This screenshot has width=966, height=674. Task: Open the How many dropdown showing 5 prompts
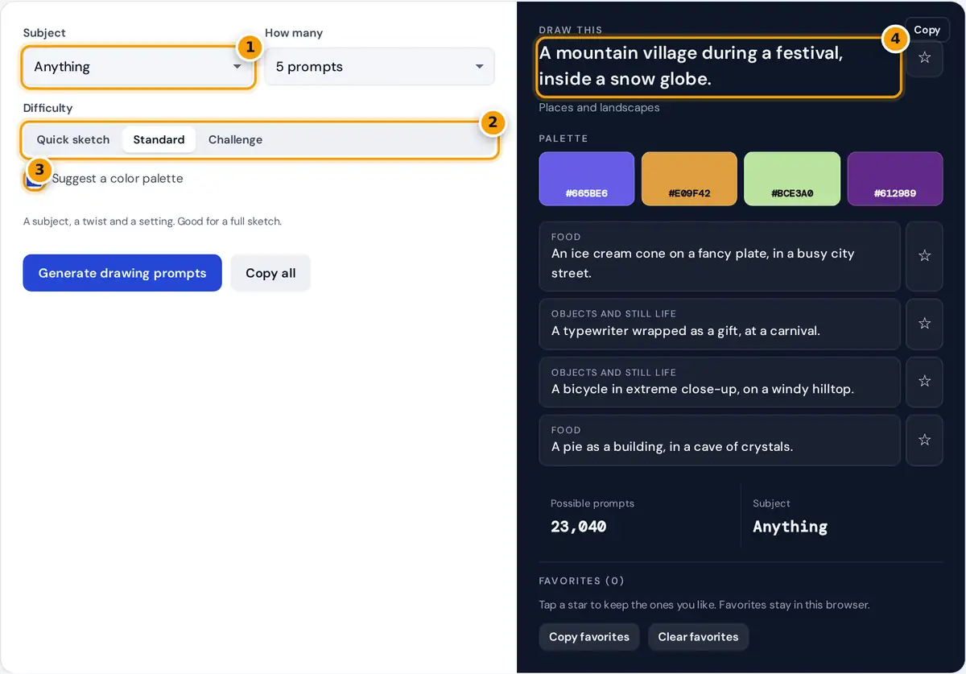click(379, 67)
